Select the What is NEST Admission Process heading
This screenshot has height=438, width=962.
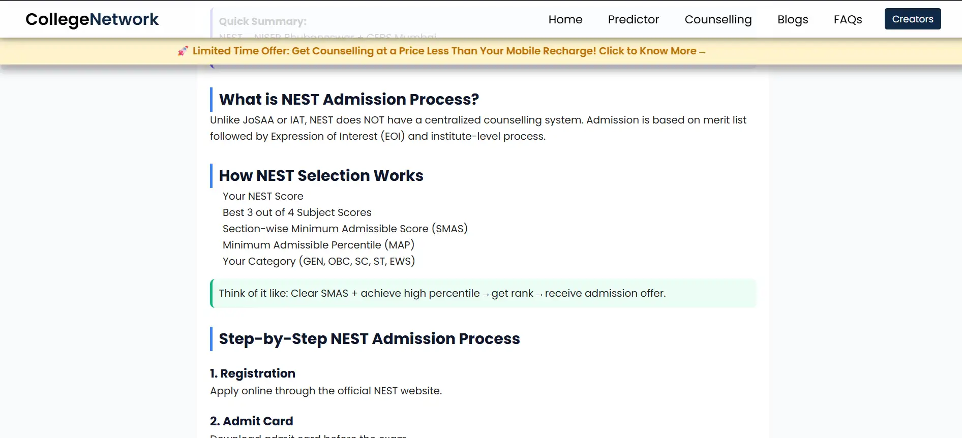[349, 99]
